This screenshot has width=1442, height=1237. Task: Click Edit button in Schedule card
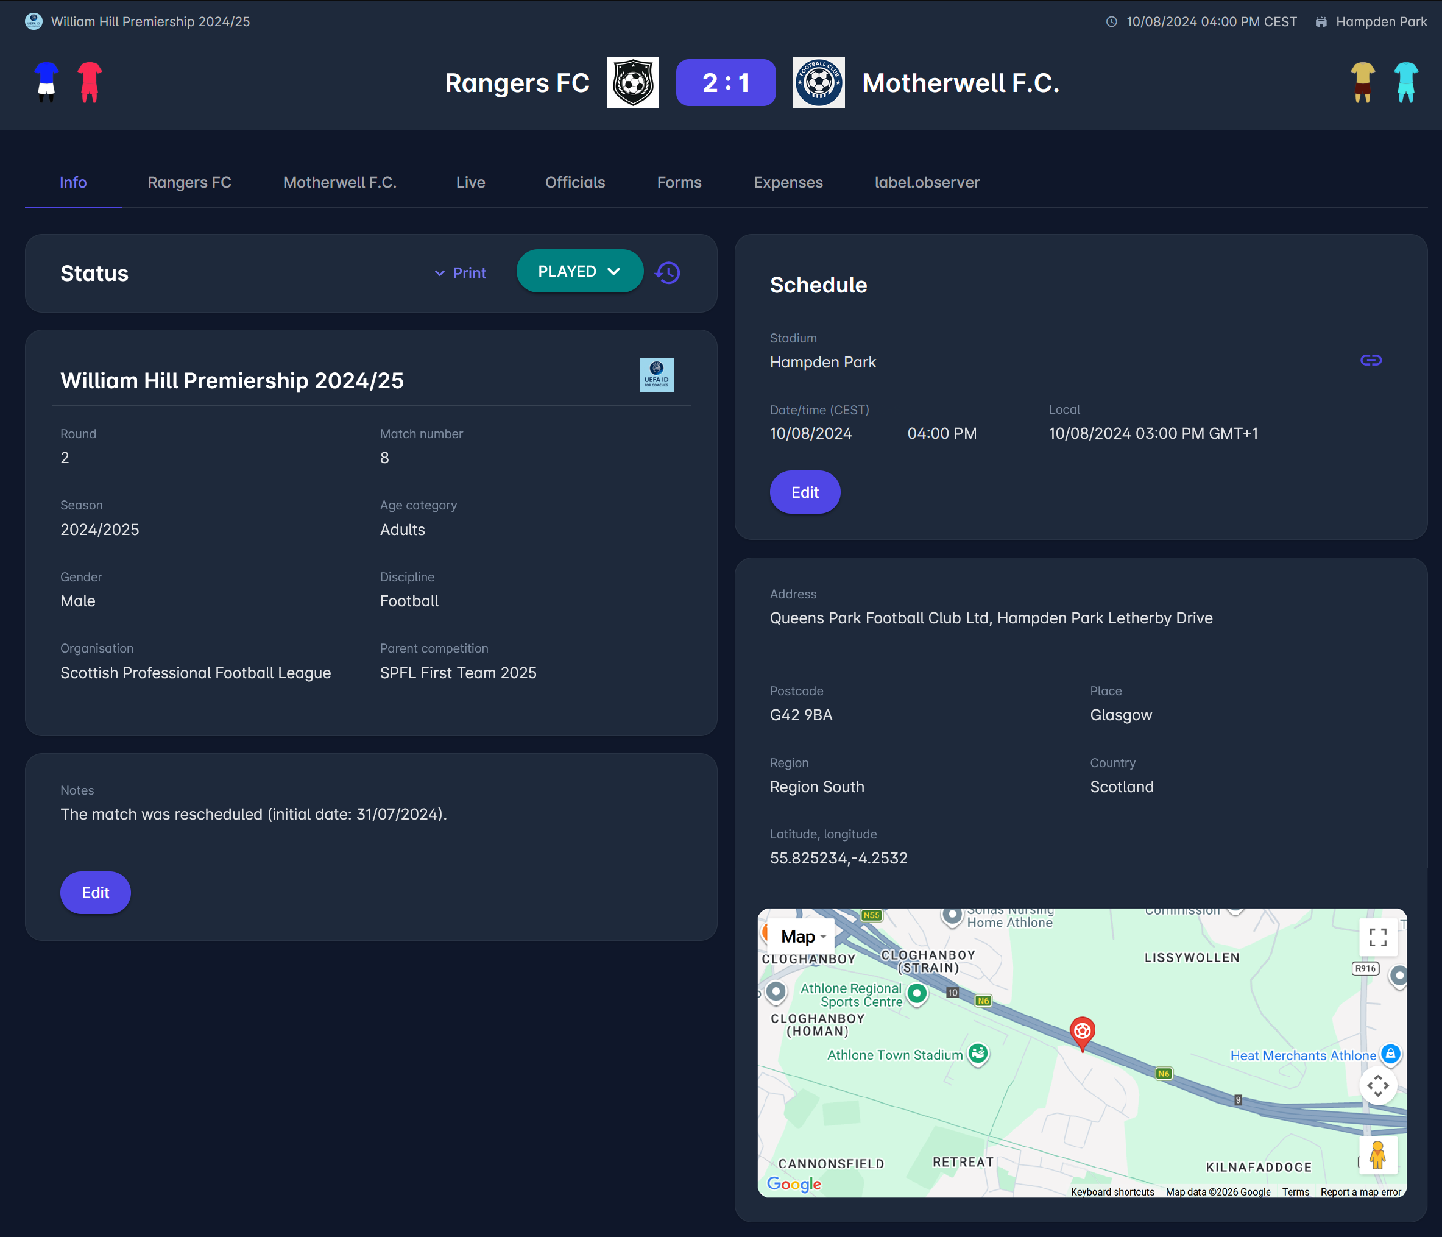(805, 492)
